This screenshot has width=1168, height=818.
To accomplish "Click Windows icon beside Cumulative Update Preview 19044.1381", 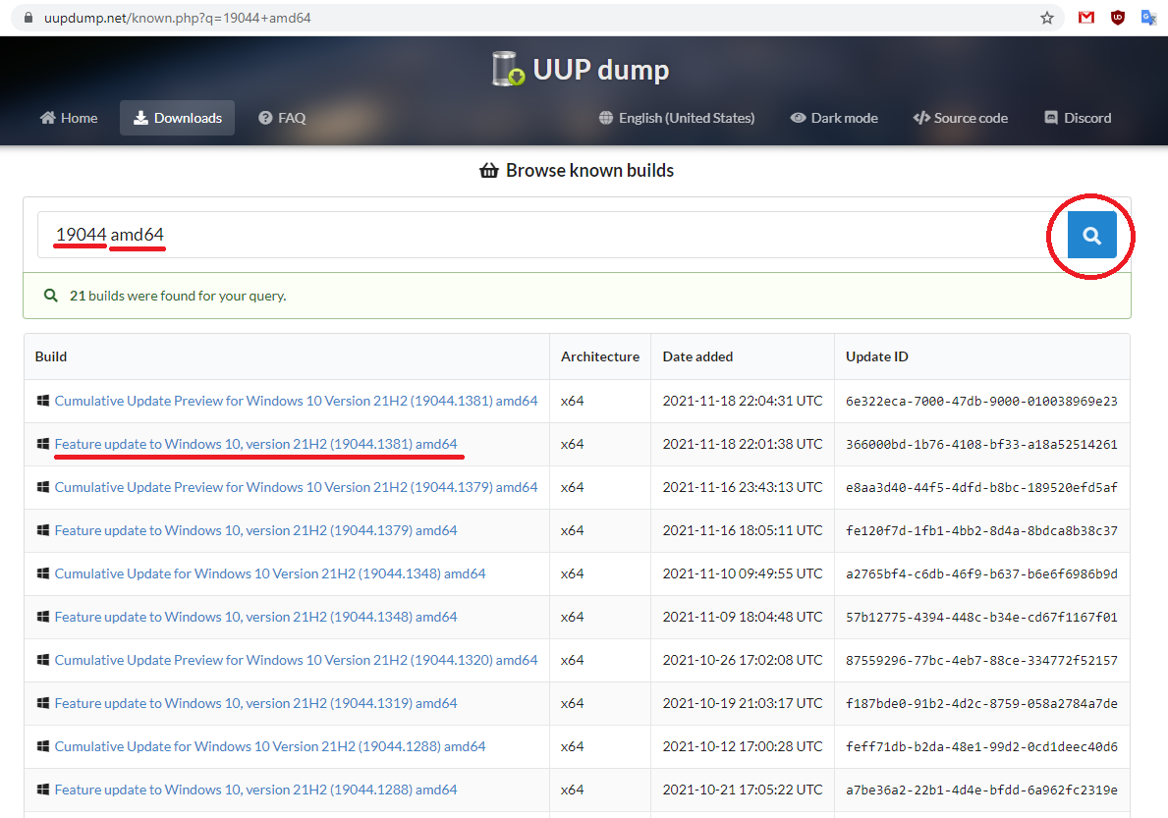I will 43,401.
